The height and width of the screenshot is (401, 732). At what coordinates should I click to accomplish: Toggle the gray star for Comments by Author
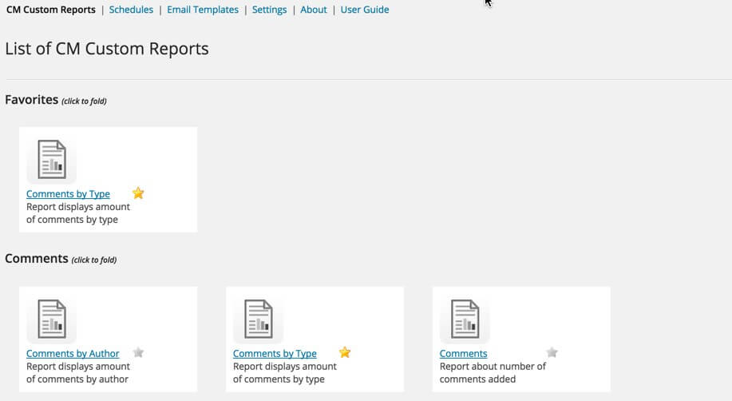point(139,352)
